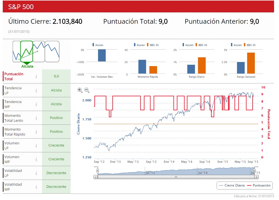Click left arrow of chart navigator scrollbar

point(96,177)
